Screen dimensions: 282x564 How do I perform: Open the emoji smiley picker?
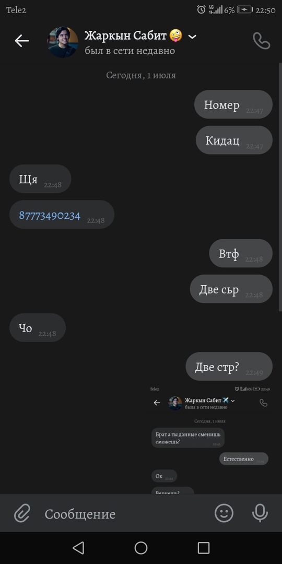(224, 513)
